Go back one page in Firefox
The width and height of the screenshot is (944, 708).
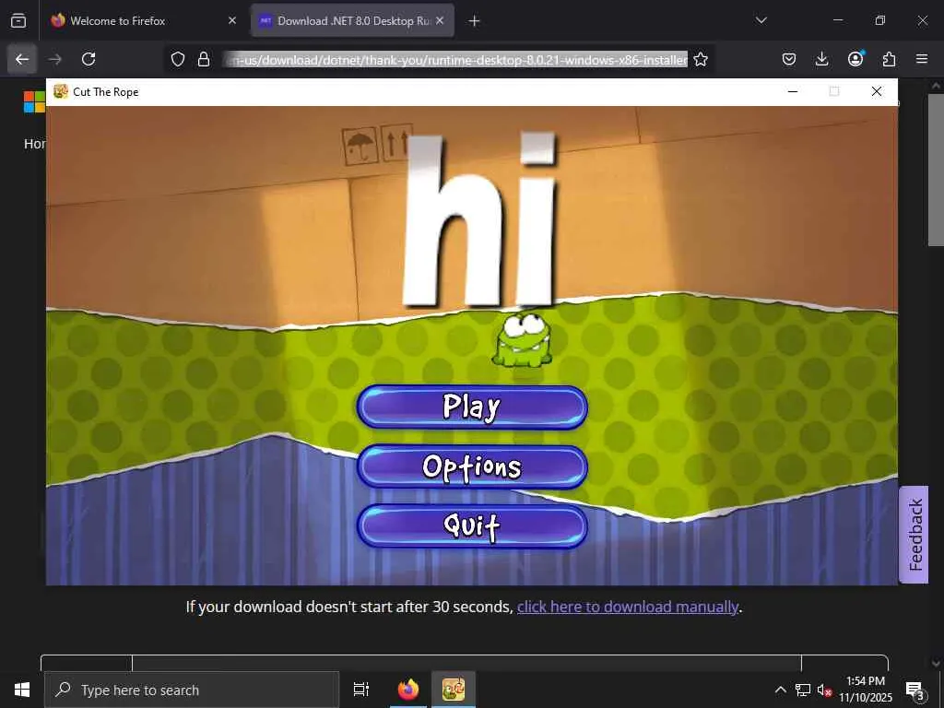pos(22,59)
